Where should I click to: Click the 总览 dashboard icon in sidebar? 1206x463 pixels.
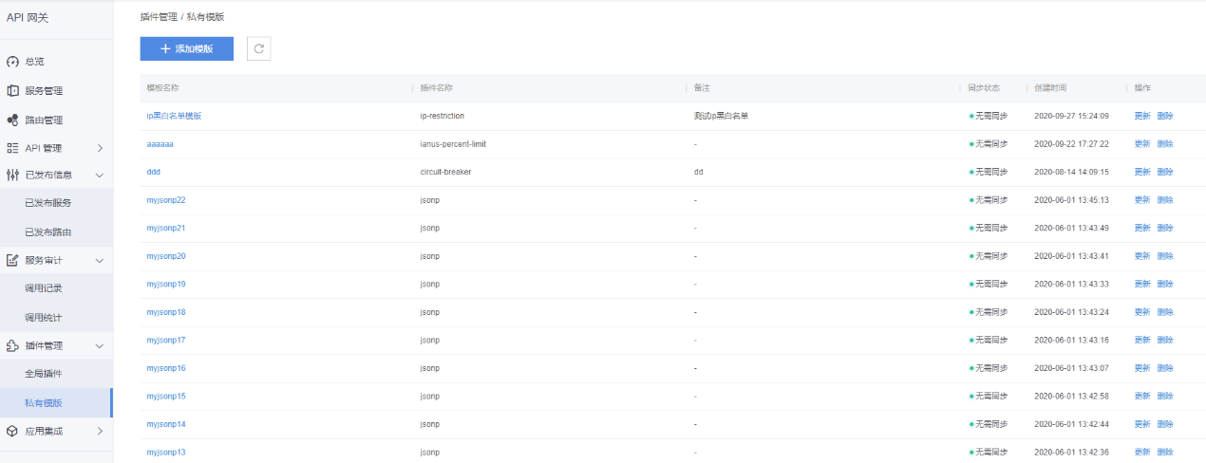(12, 62)
